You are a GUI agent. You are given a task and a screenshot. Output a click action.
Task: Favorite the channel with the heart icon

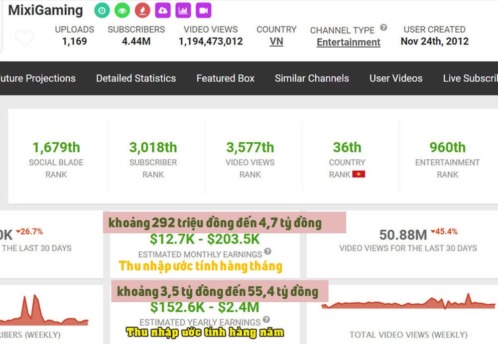(x=24, y=37)
